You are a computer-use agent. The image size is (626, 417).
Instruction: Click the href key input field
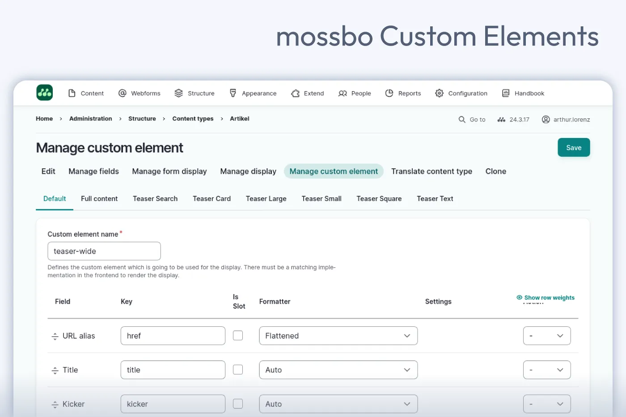pyautogui.click(x=173, y=336)
